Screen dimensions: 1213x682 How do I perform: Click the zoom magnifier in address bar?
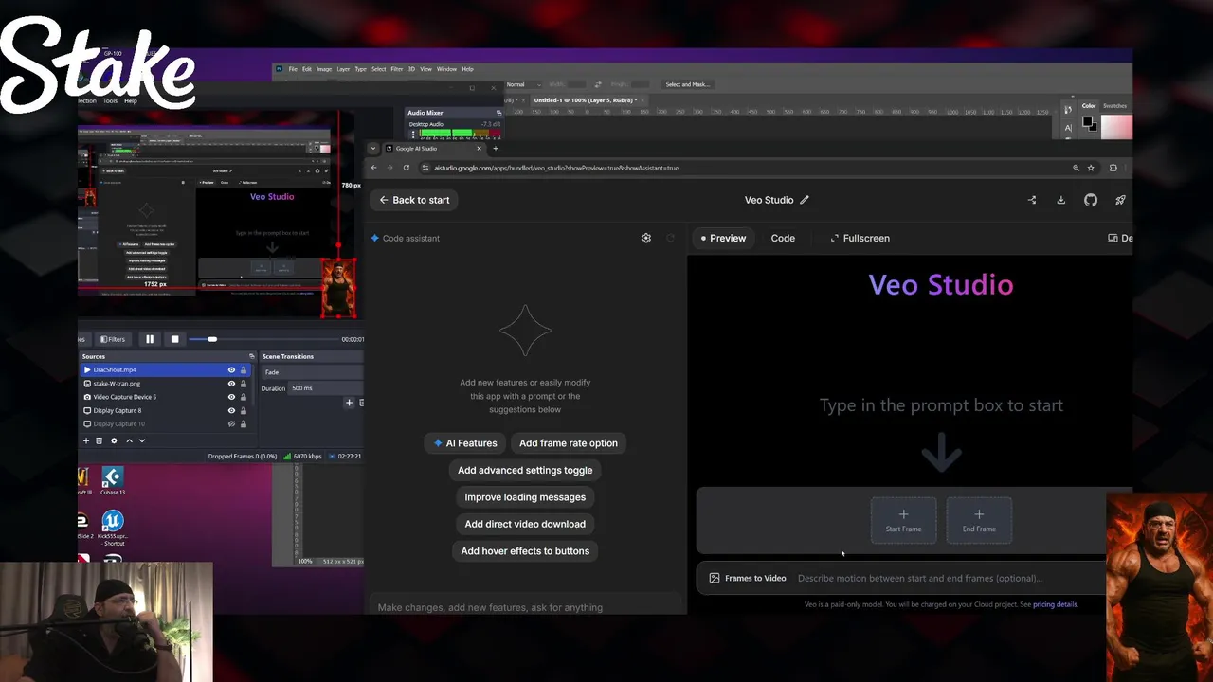coord(1076,168)
